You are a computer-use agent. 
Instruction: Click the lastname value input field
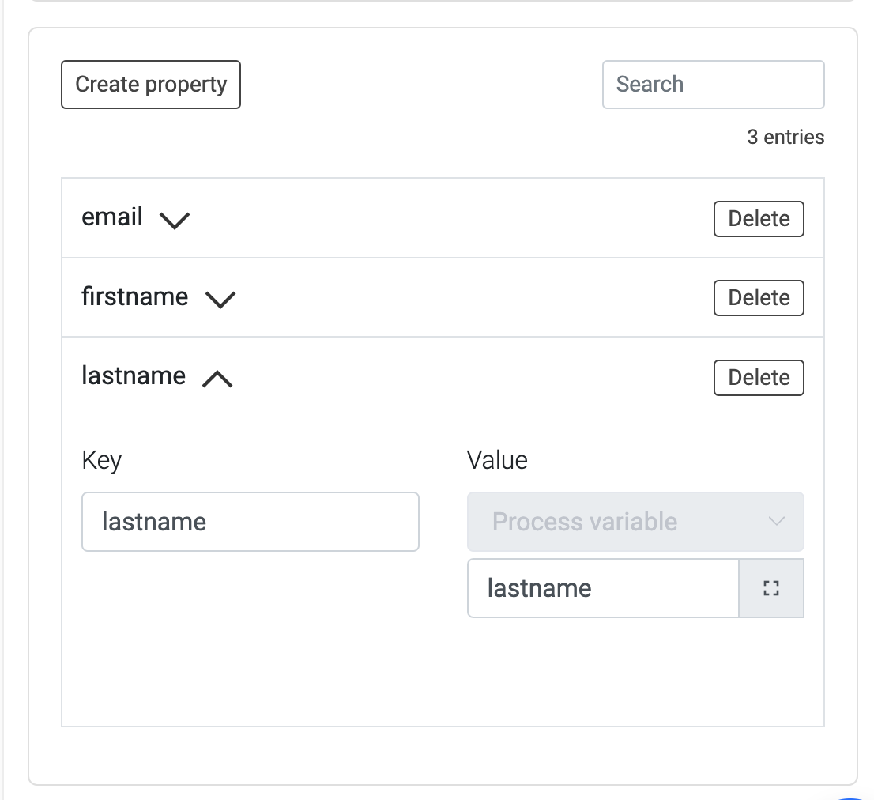click(603, 588)
